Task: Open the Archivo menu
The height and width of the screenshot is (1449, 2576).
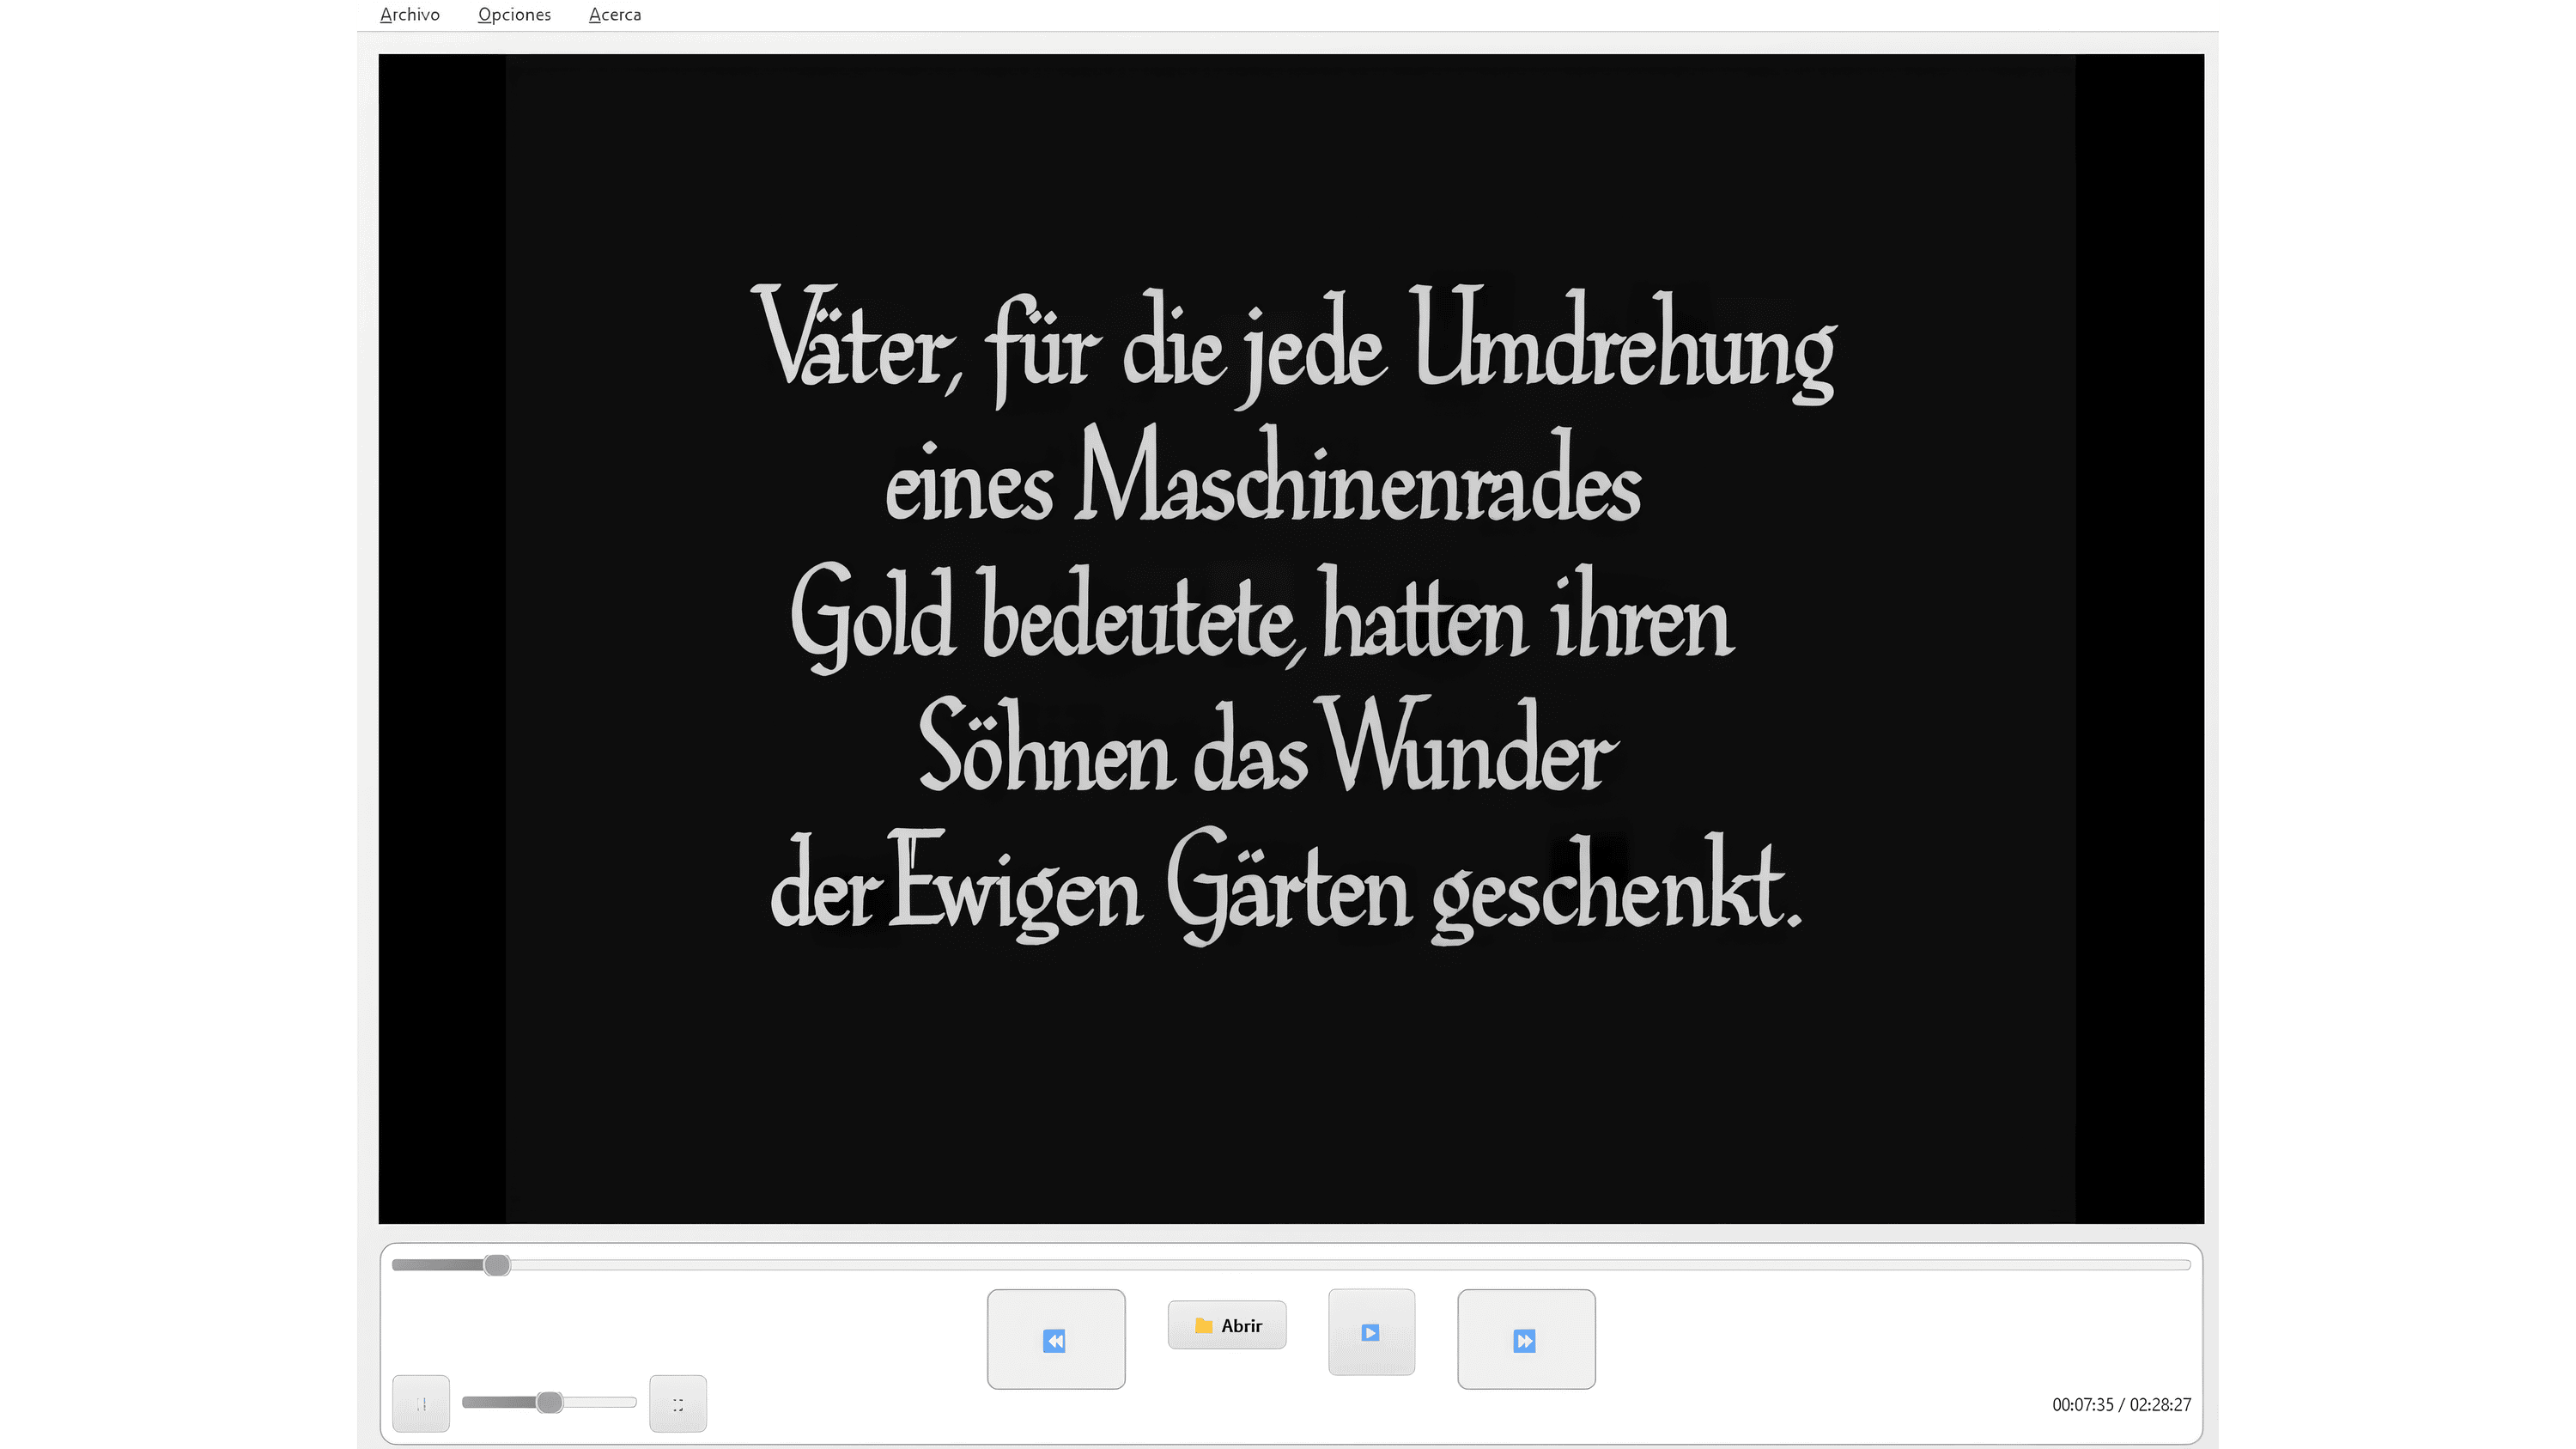Action: pos(410,15)
